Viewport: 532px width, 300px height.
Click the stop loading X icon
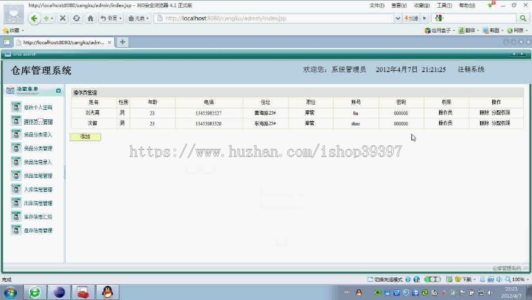point(63,18)
